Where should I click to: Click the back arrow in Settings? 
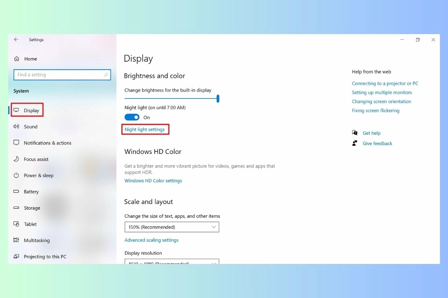16,40
